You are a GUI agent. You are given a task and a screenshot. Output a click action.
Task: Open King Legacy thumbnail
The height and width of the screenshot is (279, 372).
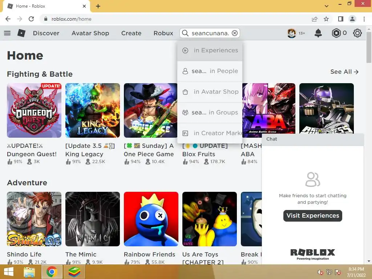[93, 110]
